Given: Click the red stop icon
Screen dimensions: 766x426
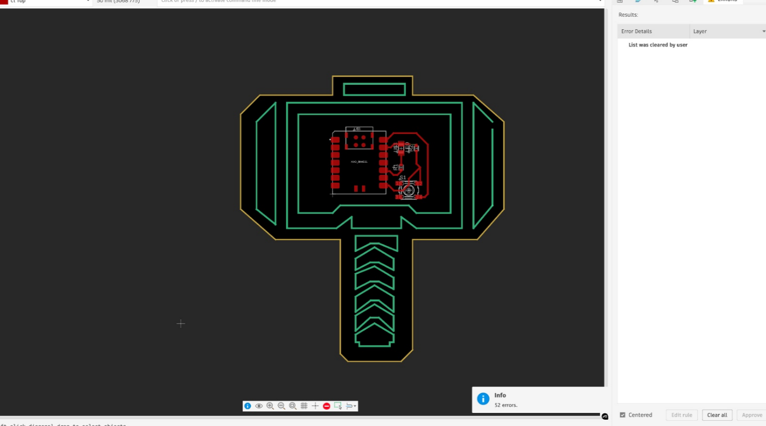Looking at the screenshot, I should point(326,406).
